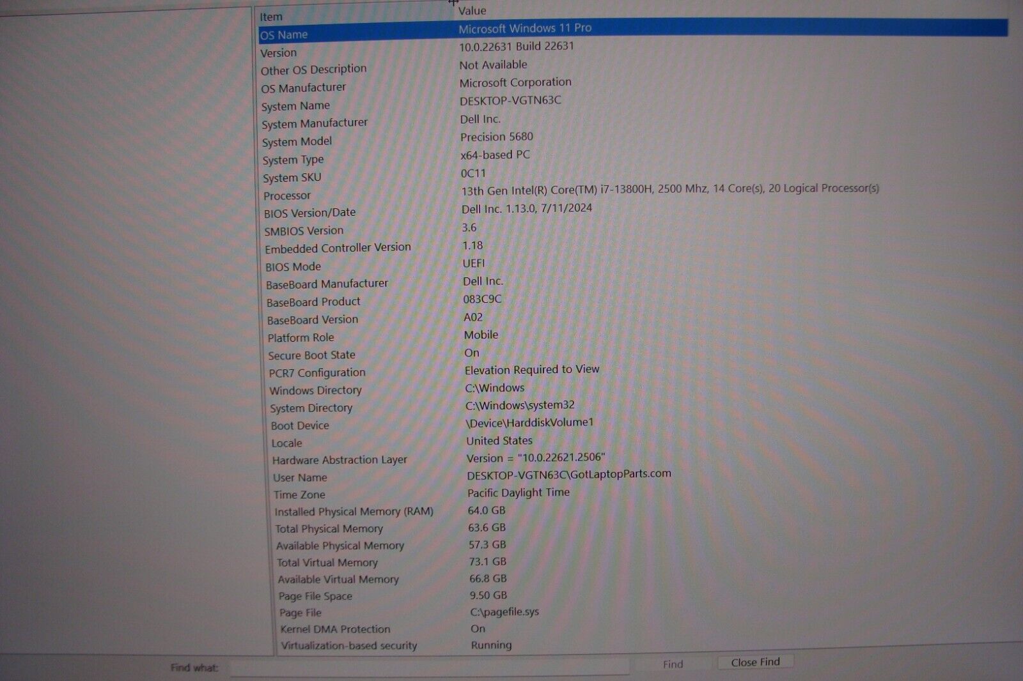Screen dimensions: 1023x681
Task: Select the Processor row label
Action: tap(286, 195)
